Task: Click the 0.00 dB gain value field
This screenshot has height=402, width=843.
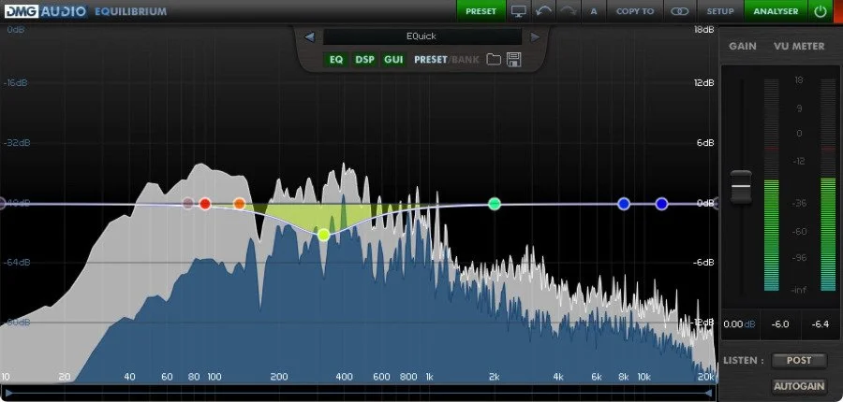Action: coord(740,324)
